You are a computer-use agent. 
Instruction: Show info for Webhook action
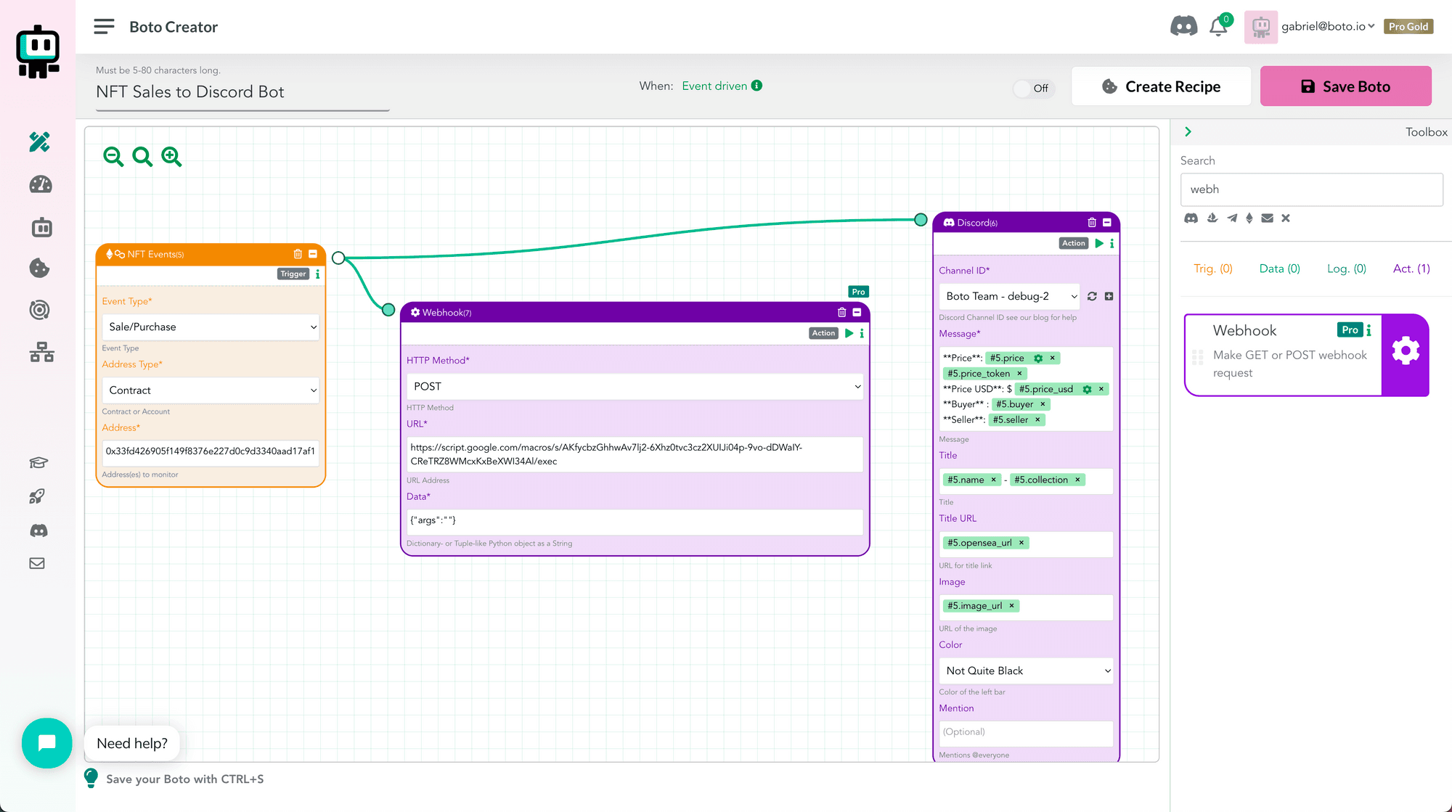click(x=862, y=333)
